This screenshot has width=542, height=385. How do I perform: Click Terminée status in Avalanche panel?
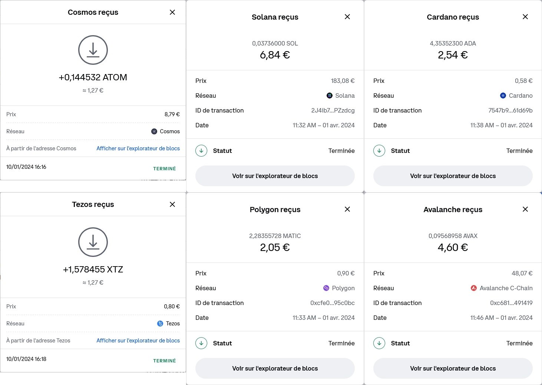[x=519, y=343]
